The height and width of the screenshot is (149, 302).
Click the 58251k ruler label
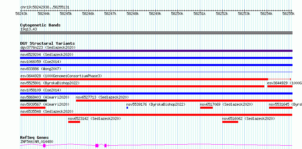pos(200,14)
